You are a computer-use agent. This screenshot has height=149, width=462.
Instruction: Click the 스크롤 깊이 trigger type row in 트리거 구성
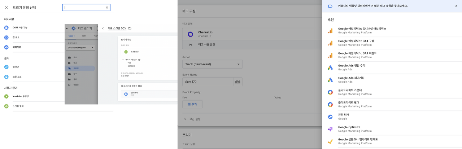(x=149, y=52)
